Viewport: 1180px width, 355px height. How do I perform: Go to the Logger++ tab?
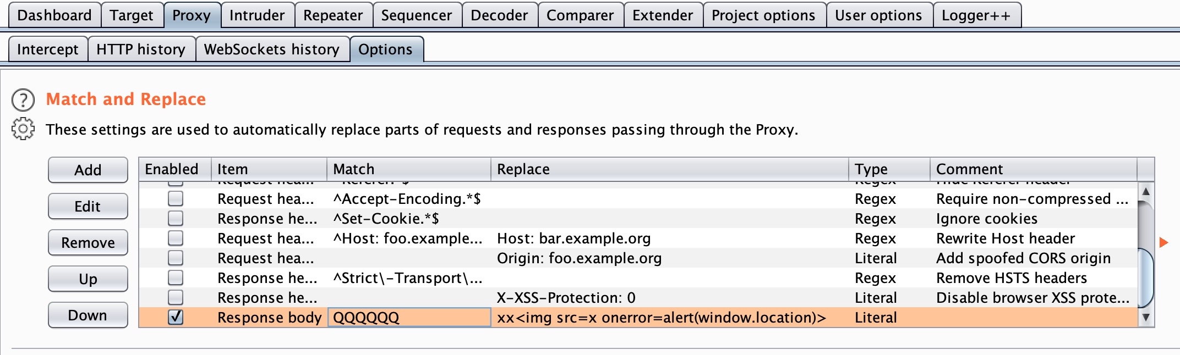click(x=976, y=15)
